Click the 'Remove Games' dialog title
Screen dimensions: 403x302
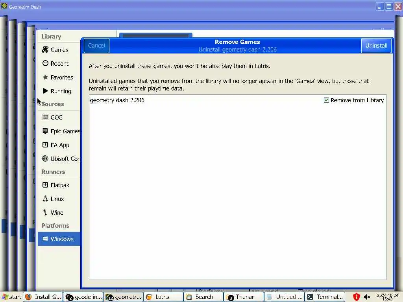click(x=237, y=42)
